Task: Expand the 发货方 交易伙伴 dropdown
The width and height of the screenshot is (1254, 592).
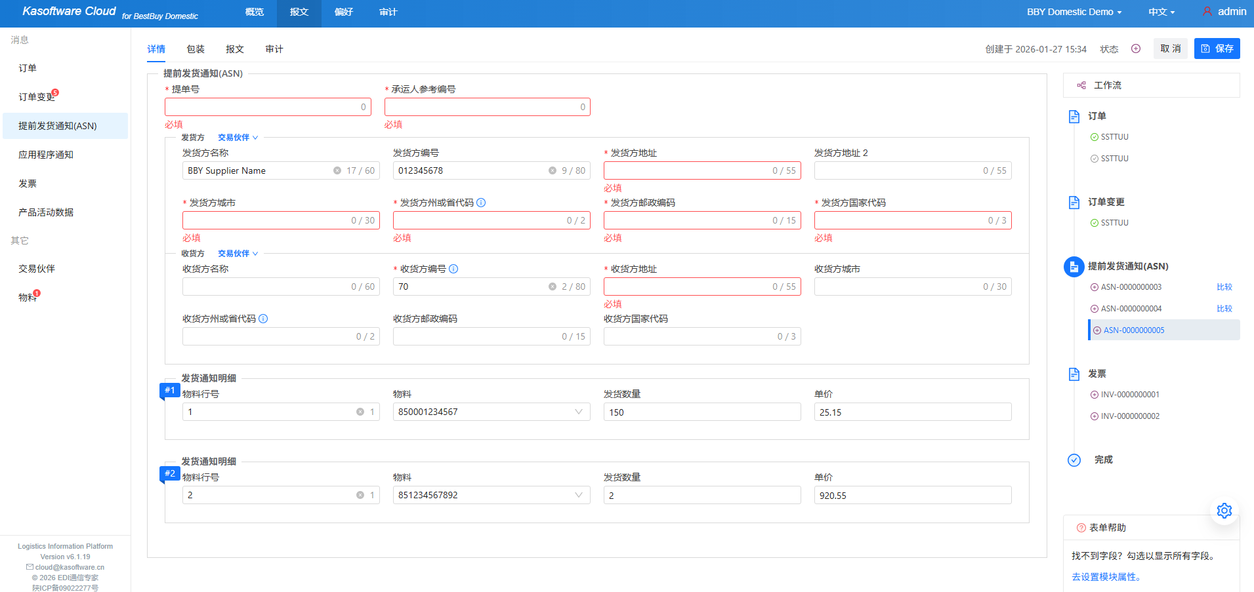Action: click(x=238, y=138)
